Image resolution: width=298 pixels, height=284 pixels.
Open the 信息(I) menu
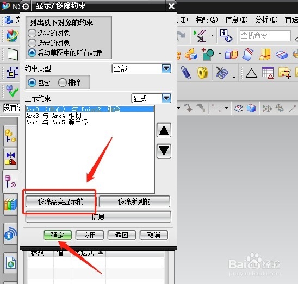click(237, 20)
